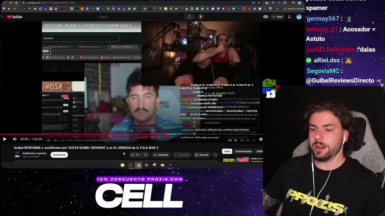385x216 pixels.
Task: Click the cast to TV icon
Action: tap(248, 140)
